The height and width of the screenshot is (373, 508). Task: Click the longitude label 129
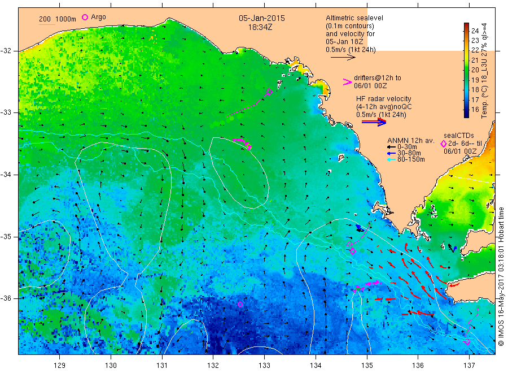[60, 365]
